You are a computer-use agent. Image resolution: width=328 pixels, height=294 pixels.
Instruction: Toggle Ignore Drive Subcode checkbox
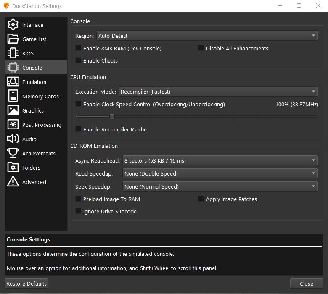pos(78,211)
